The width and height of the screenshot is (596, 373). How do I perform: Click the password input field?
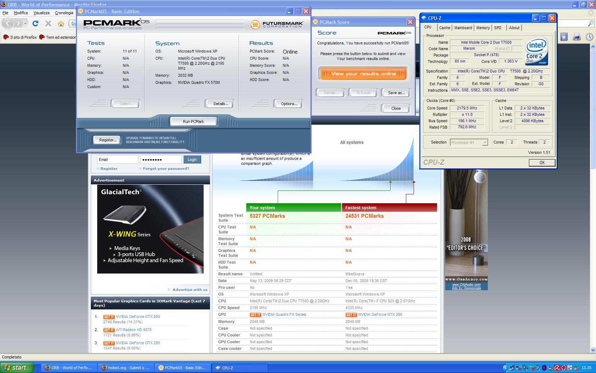161,160
